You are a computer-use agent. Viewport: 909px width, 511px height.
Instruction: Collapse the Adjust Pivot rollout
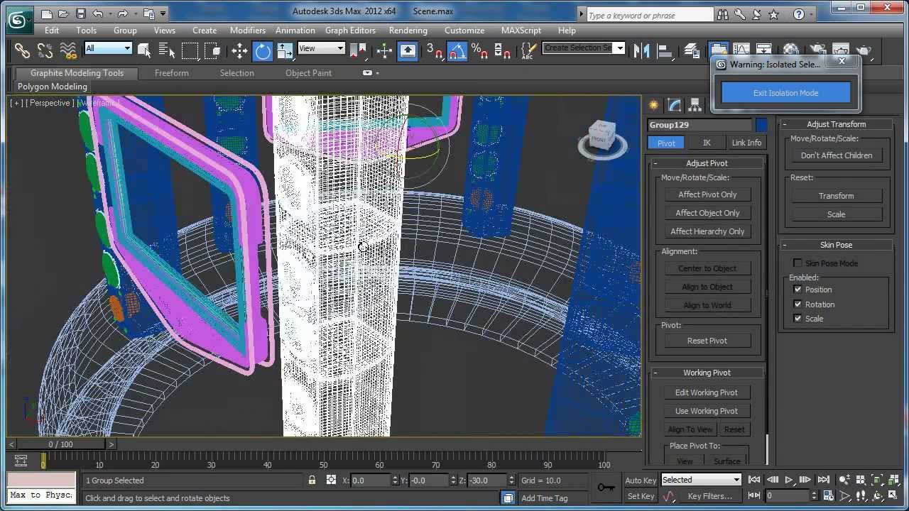707,163
